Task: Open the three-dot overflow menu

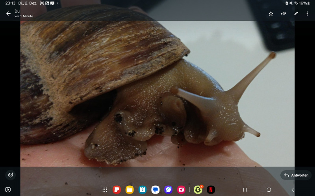Action: point(307,13)
